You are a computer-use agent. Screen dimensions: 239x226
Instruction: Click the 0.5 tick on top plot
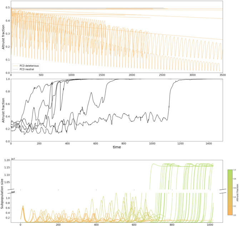tap(8, 7)
